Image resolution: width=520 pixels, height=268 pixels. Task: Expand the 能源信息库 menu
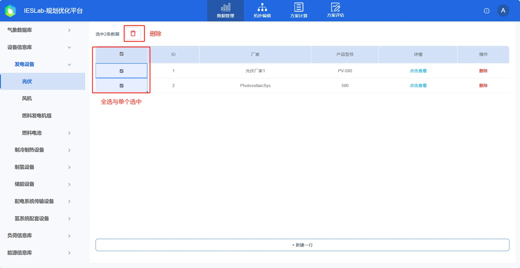(42, 253)
